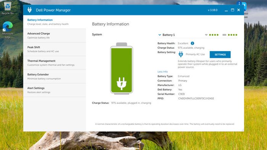Viewport: 267px width, 150px height.
Task: Click the version label v 3.18.0
Action: (x=212, y=10)
